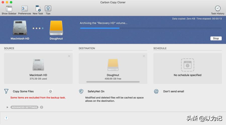Image resolution: width=226 pixels, height=125 pixels.
Task: Click the 375.39 GB used text
Action: pyautogui.click(x=38, y=79)
